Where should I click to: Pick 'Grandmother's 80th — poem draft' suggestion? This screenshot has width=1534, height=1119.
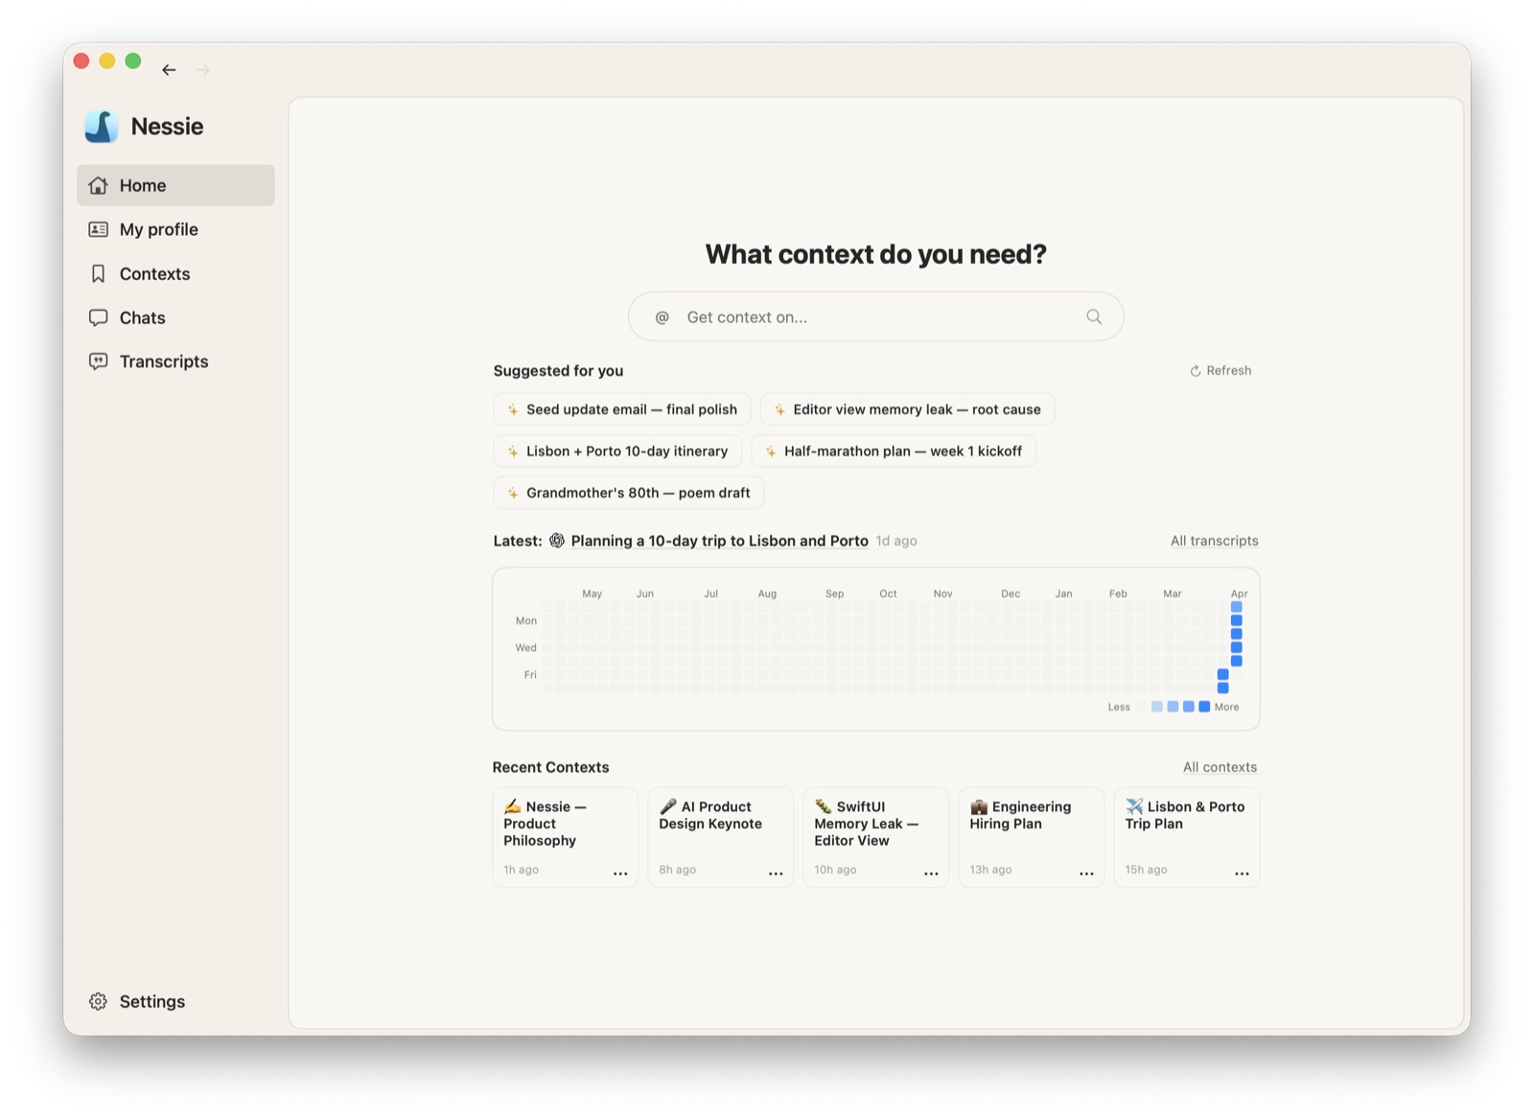click(x=629, y=493)
